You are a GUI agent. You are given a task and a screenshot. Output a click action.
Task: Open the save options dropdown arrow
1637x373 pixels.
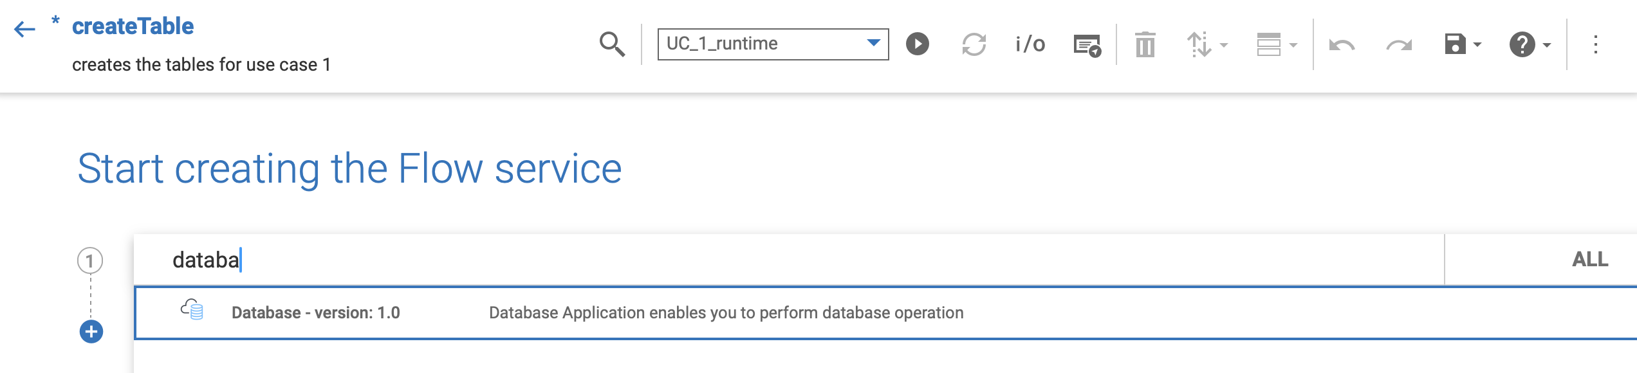click(x=1477, y=44)
